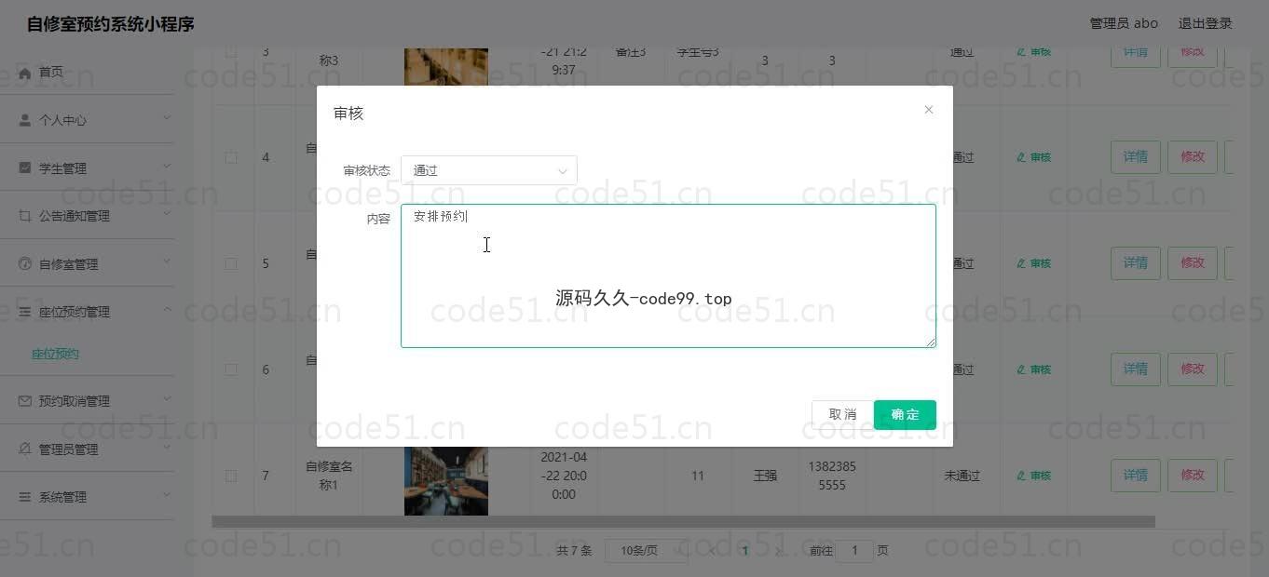Confirm the review with the 确定 button
Viewport: 1269px width, 577px height.
pos(905,415)
